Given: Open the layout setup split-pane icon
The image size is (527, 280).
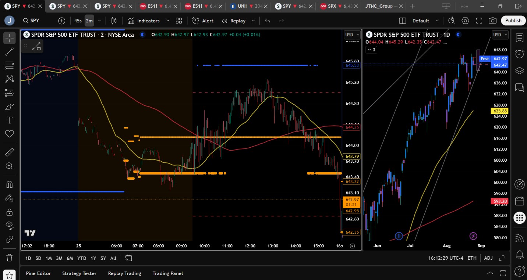Looking at the screenshot, I should coord(402,21).
